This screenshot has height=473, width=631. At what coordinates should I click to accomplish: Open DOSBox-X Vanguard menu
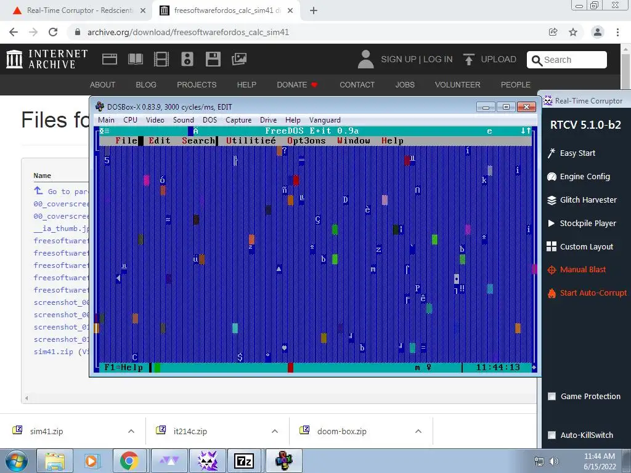[325, 120]
